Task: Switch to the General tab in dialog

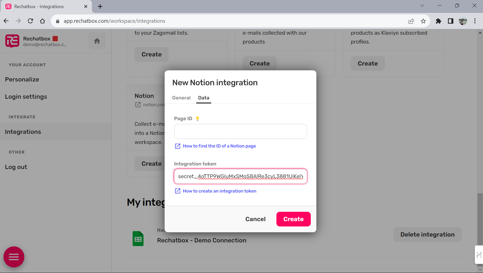Action: click(x=181, y=98)
